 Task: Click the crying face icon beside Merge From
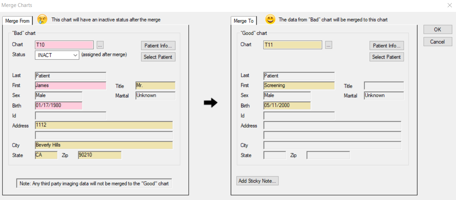[42, 20]
